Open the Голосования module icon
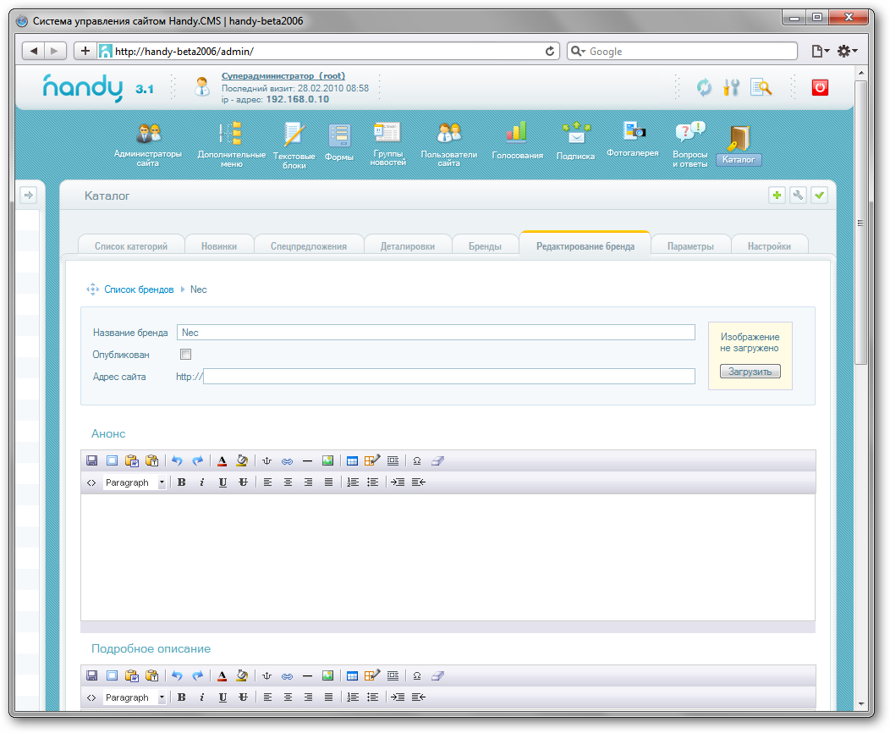890x733 pixels. [517, 140]
